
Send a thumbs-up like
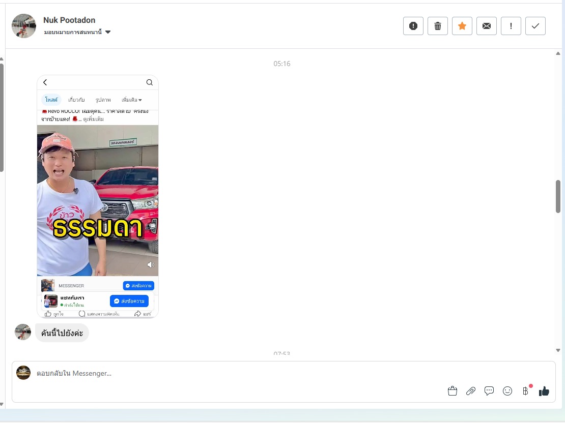point(544,391)
